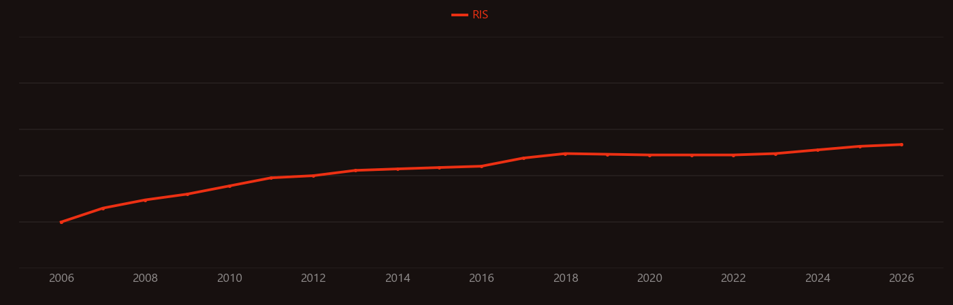Click the RIS data point at 2024
This screenshot has height=305, width=953.
tap(818, 150)
